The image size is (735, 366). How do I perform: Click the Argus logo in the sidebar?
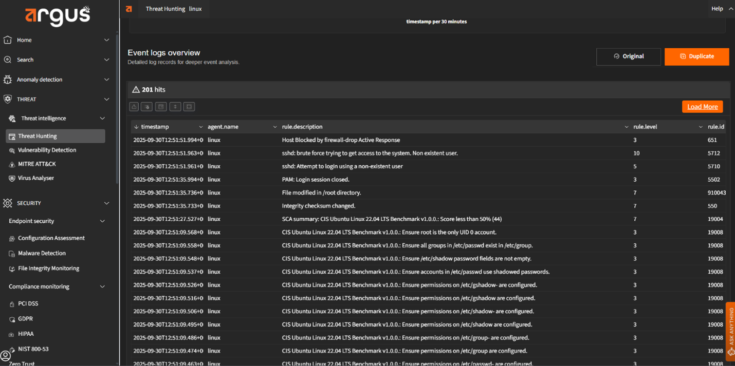[x=58, y=16]
